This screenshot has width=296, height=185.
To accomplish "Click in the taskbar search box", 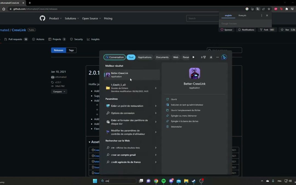I will (x=118, y=181).
